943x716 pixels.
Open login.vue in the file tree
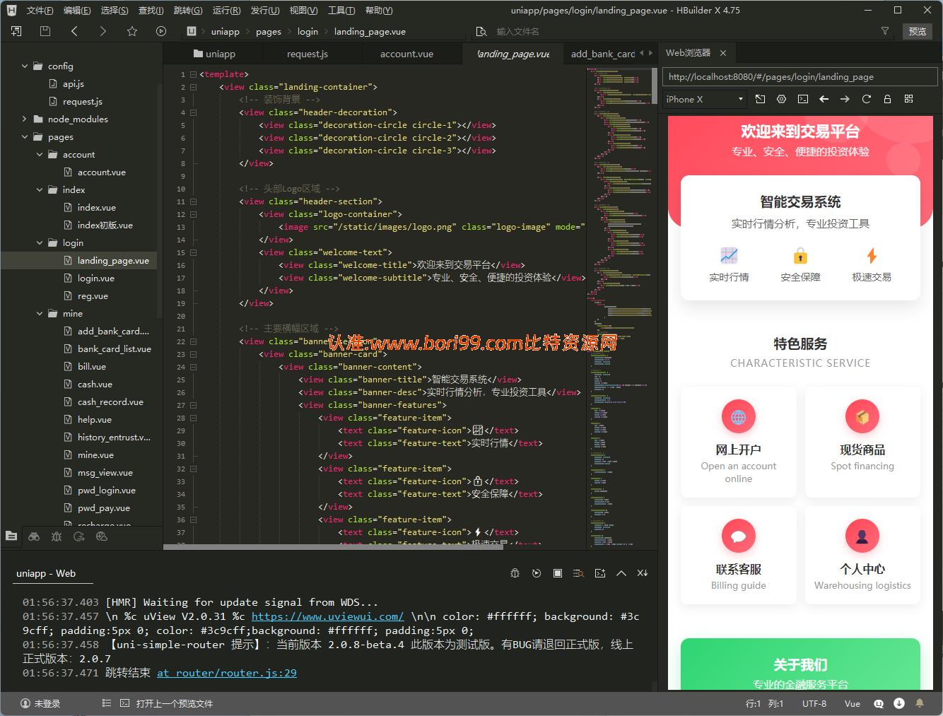(x=96, y=278)
